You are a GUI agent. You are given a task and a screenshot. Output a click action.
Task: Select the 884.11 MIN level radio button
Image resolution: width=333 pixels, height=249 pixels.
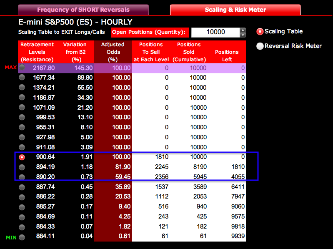[x=22, y=237]
